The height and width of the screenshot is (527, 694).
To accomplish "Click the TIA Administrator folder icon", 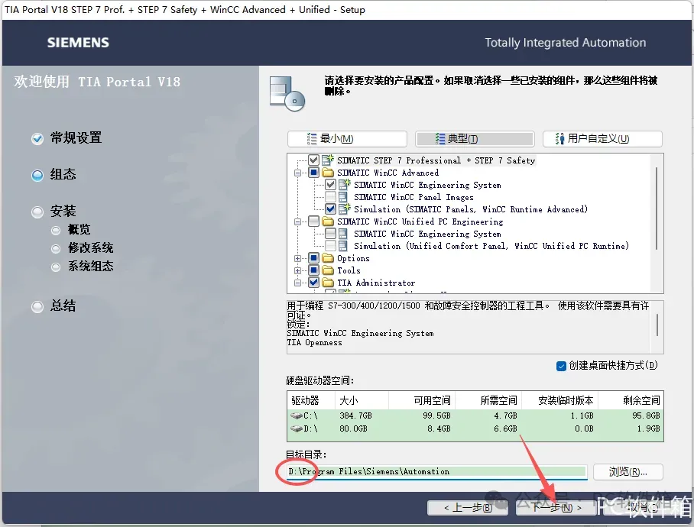I will [x=328, y=283].
